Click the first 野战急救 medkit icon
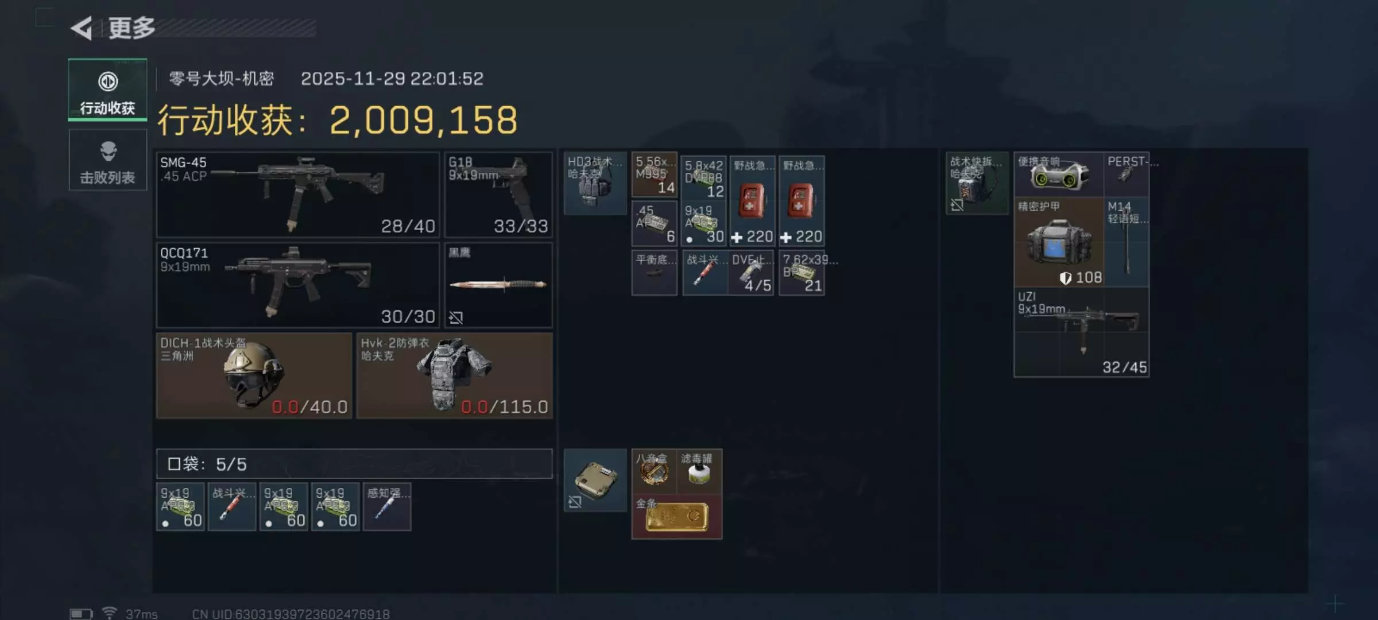The image size is (1378, 620). click(x=752, y=201)
